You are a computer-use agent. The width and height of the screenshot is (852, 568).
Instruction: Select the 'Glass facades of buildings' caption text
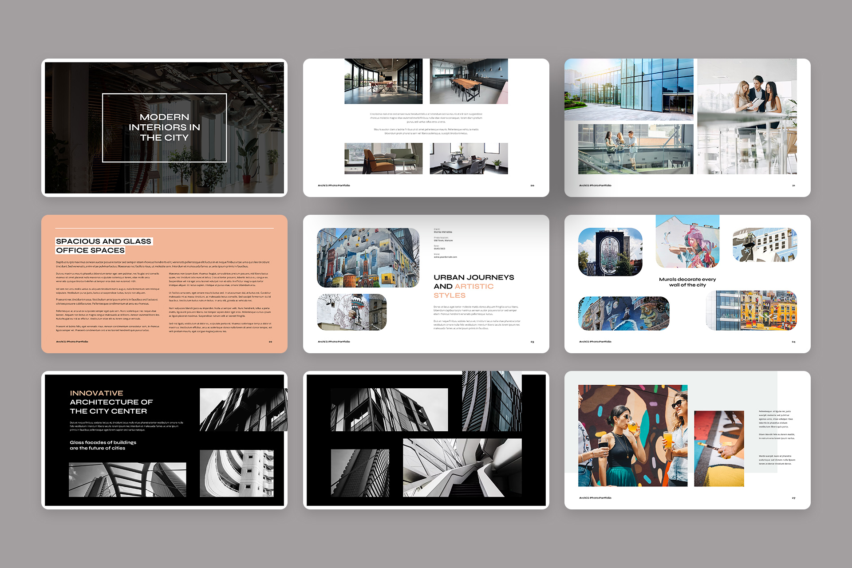click(103, 445)
